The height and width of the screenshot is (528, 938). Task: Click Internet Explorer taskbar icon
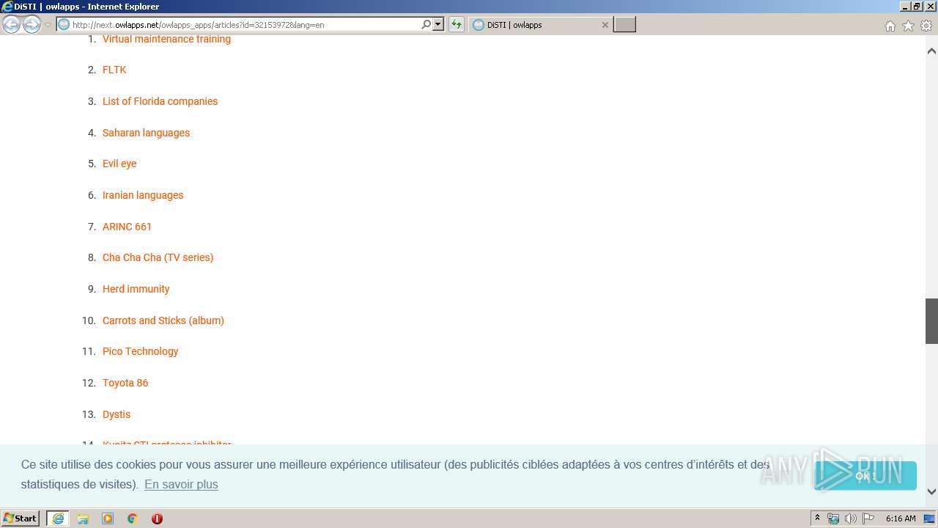[x=58, y=518]
